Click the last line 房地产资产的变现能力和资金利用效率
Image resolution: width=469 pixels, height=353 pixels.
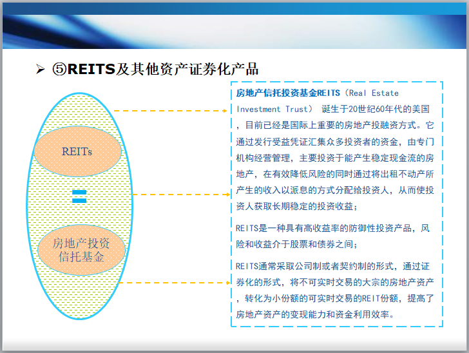click(314, 314)
